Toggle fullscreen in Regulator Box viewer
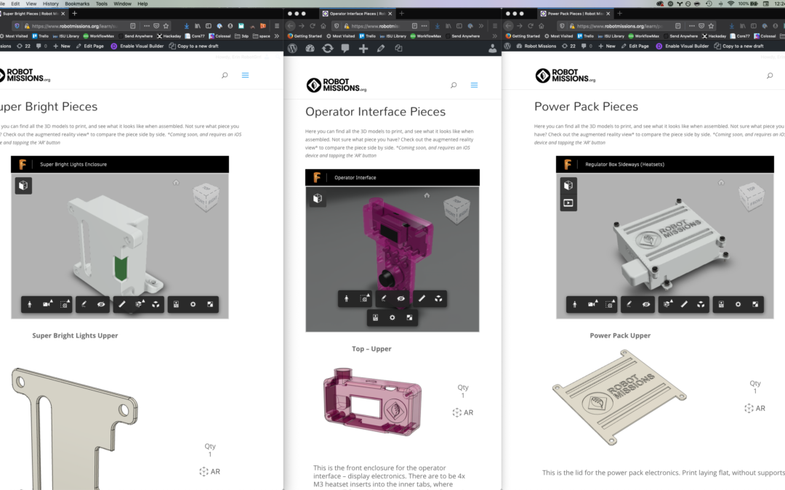 click(x=755, y=304)
